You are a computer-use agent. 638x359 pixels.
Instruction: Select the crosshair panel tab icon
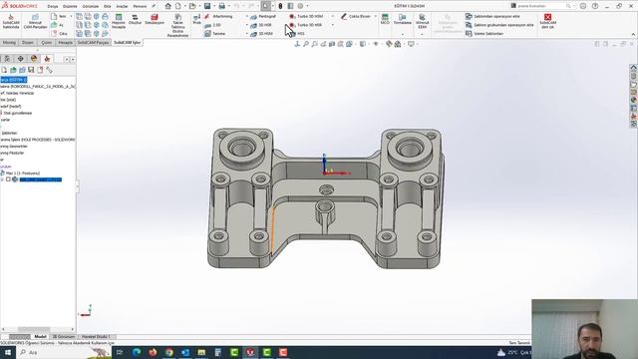(20, 59)
